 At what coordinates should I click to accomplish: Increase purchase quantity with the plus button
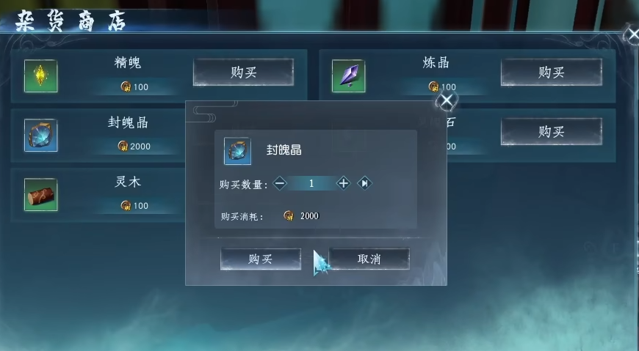click(x=343, y=183)
